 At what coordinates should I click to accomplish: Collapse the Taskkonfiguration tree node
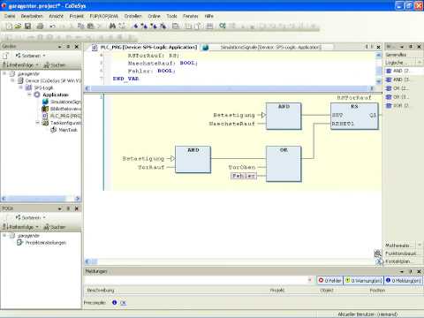[x=37, y=123]
